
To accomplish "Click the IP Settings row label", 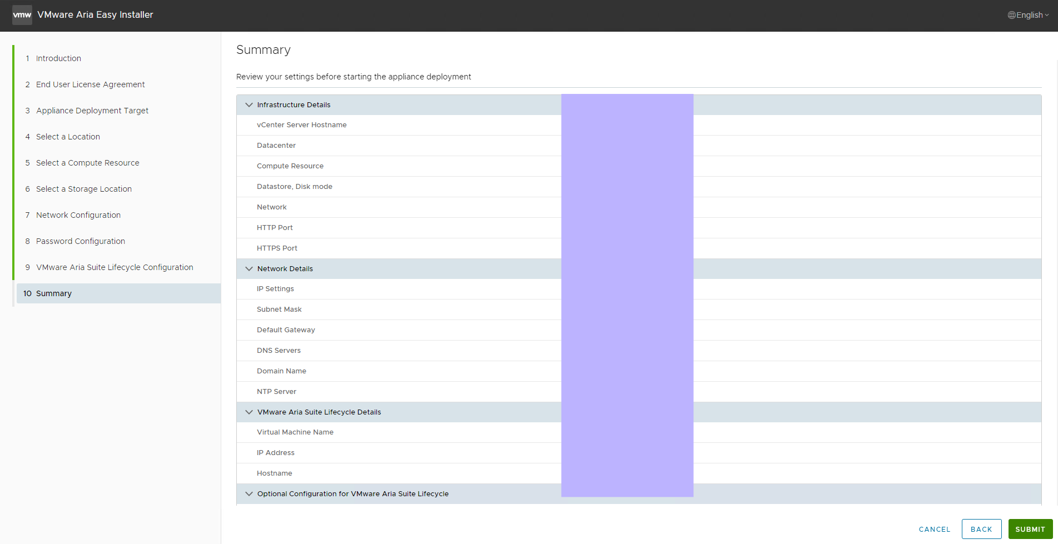I will tap(275, 289).
